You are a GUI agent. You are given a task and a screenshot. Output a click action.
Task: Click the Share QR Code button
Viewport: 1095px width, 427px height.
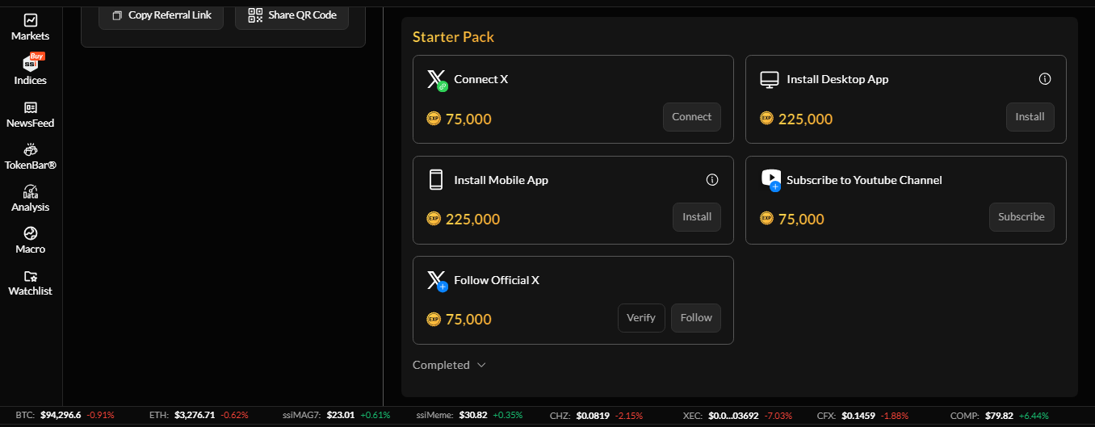tap(292, 15)
